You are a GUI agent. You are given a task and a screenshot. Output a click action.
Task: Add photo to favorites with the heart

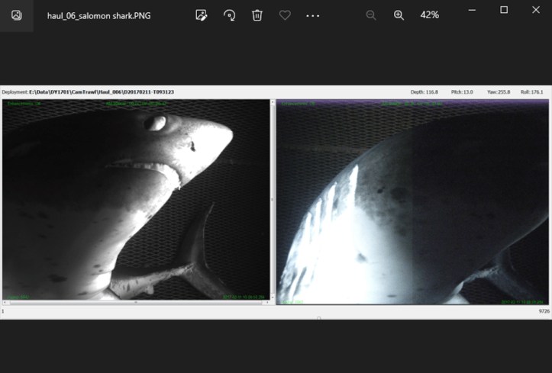tap(285, 15)
